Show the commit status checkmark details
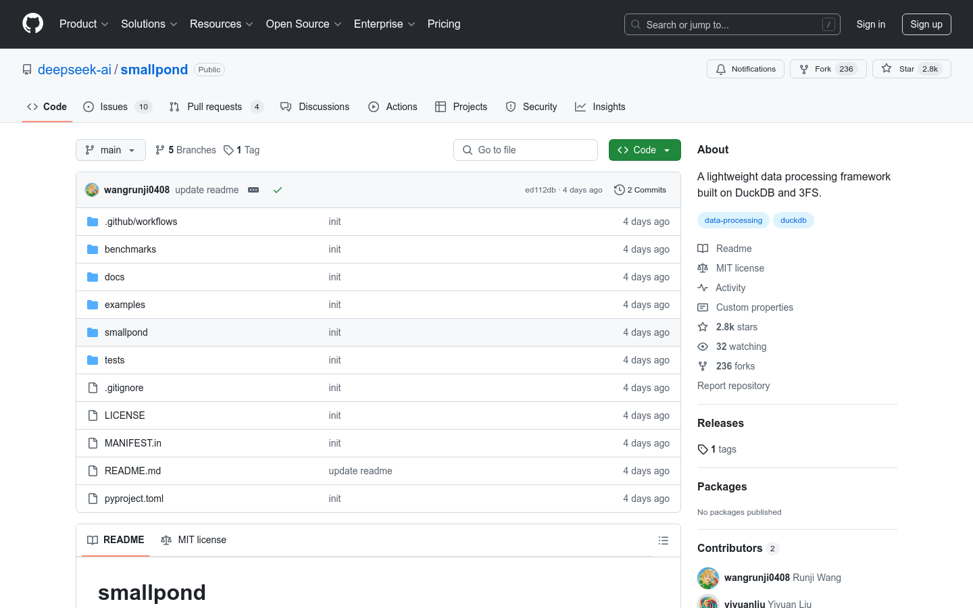Image resolution: width=973 pixels, height=608 pixels. click(278, 190)
